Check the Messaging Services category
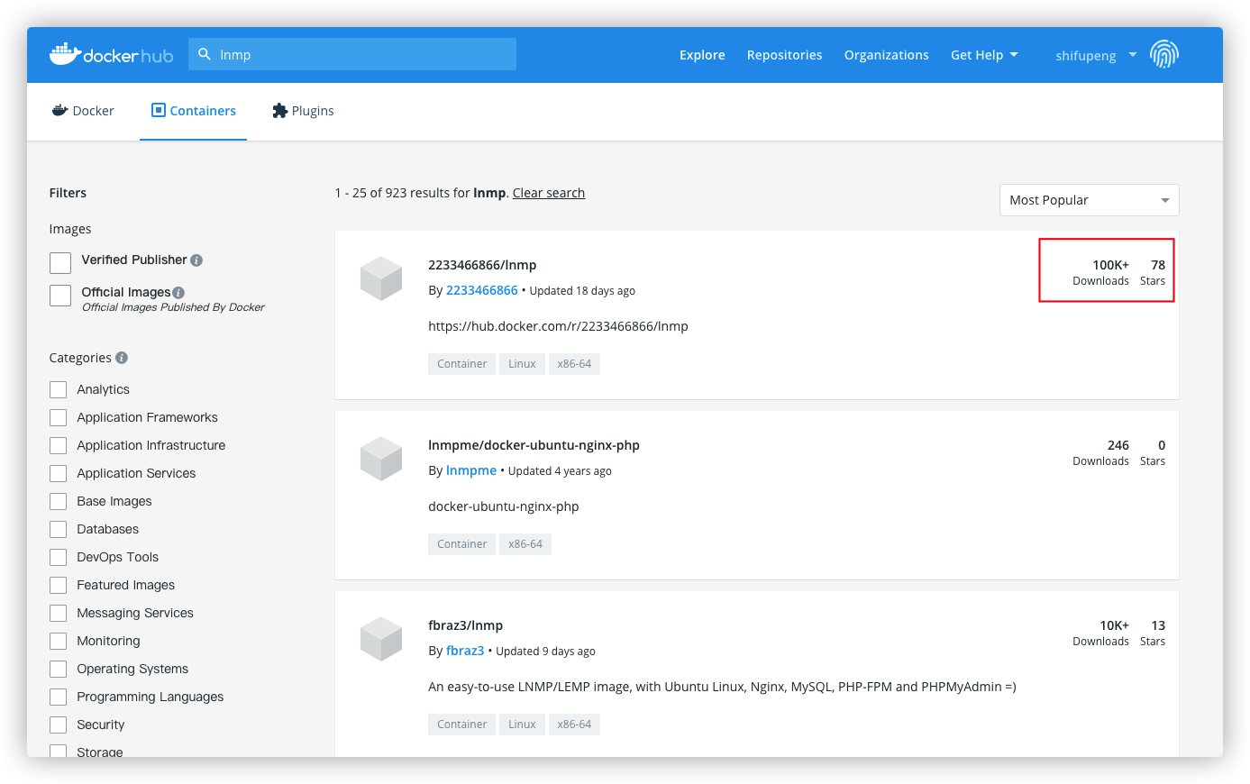The width and height of the screenshot is (1250, 784). click(x=59, y=613)
